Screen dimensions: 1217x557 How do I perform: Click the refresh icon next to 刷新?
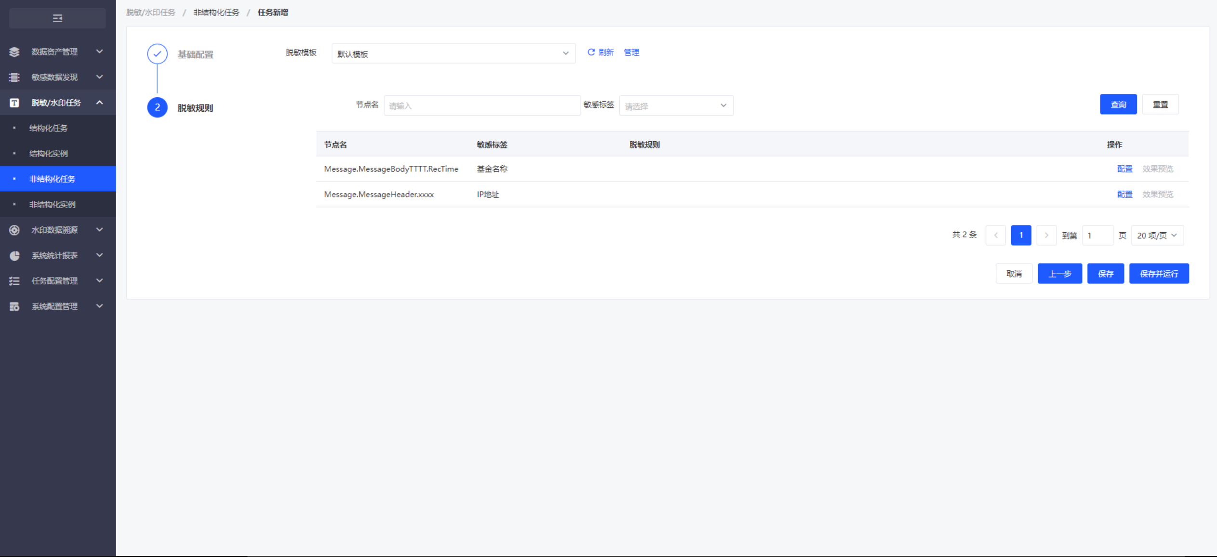coord(591,52)
